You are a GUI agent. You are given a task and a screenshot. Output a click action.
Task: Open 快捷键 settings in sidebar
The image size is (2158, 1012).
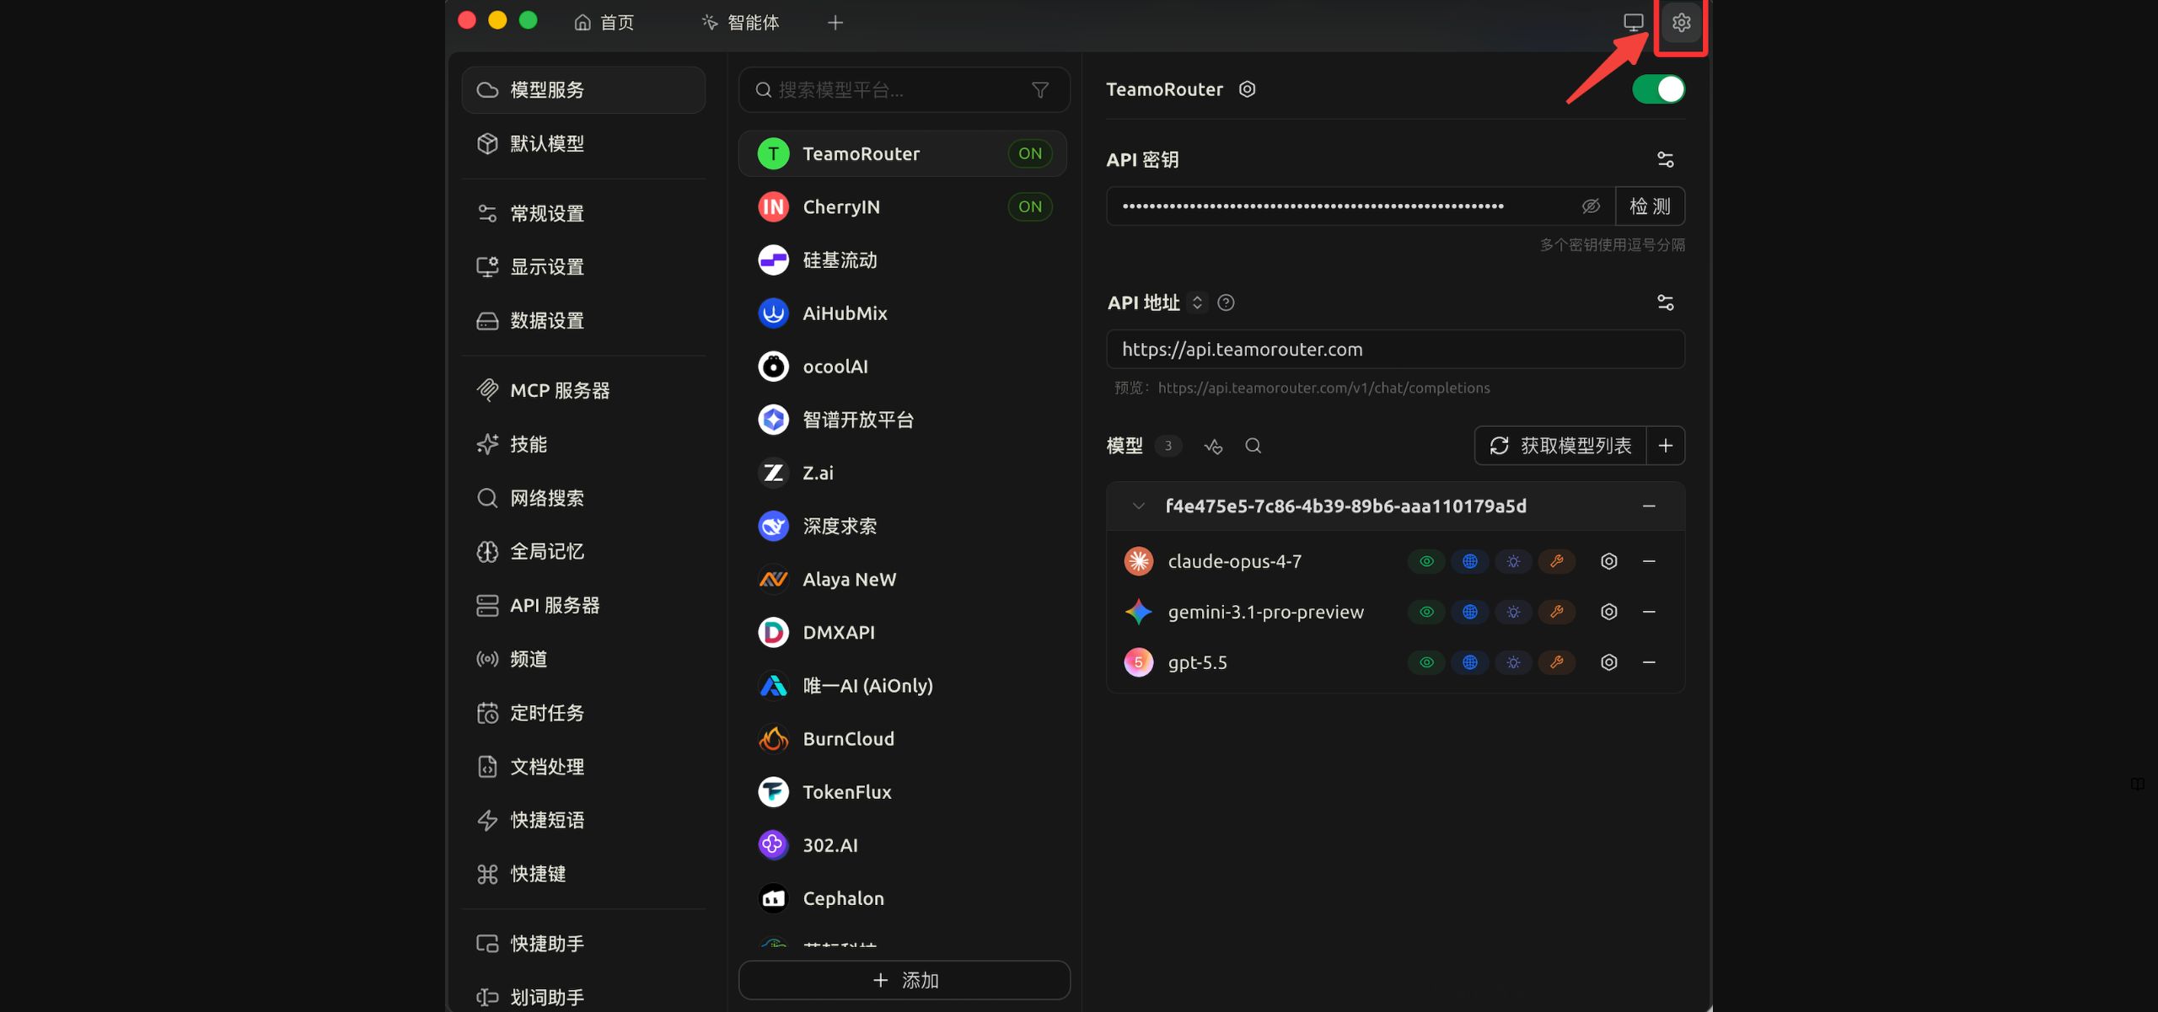click(x=583, y=874)
